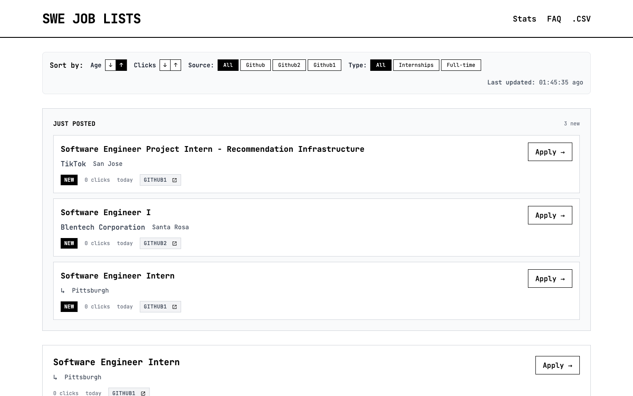Sort by Age descending arrow
This screenshot has width=633, height=396.
111,65
